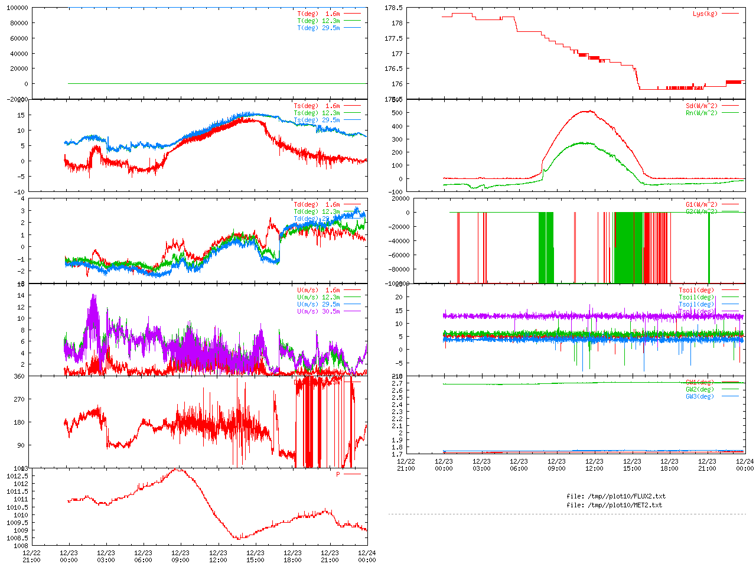Click the 'T(deg) 1.6m' legend label
Screen dimensions: 756x567
pos(318,14)
